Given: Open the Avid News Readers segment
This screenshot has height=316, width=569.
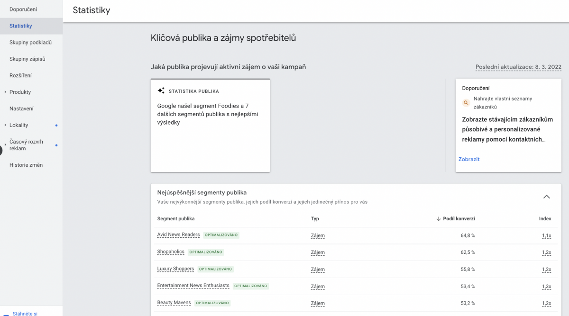Looking at the screenshot, I should pyautogui.click(x=178, y=235).
